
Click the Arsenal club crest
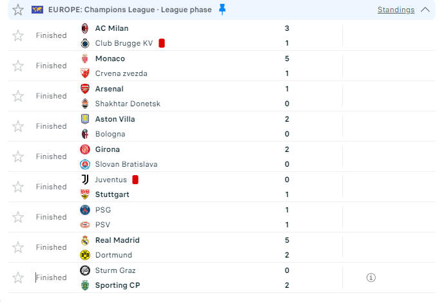click(85, 89)
